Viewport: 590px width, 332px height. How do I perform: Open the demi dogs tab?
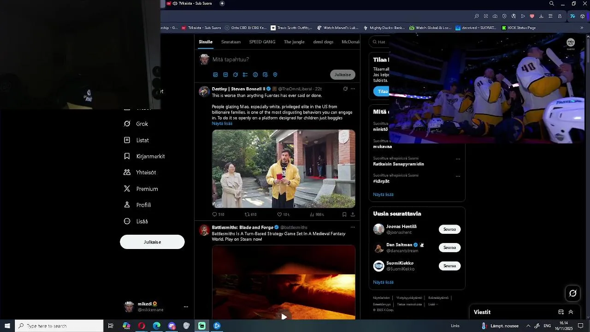click(323, 42)
